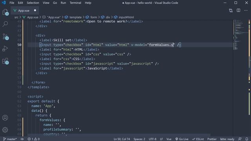251x141 pixels.
Task: Click the src breadcrumb
Action: tap(16, 17)
